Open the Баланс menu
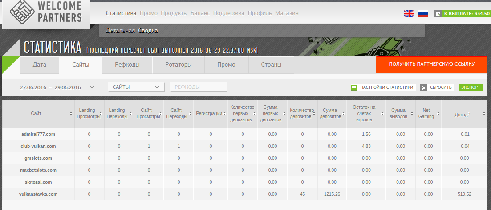The image size is (491, 210). tap(200, 13)
